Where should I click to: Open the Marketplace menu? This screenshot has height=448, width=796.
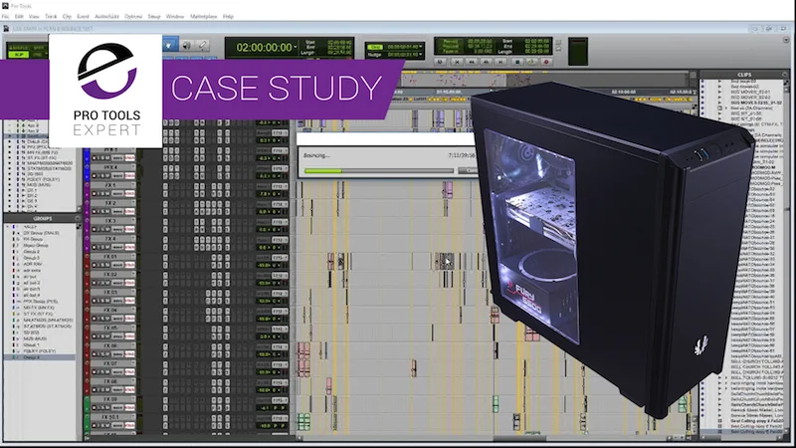(x=204, y=17)
